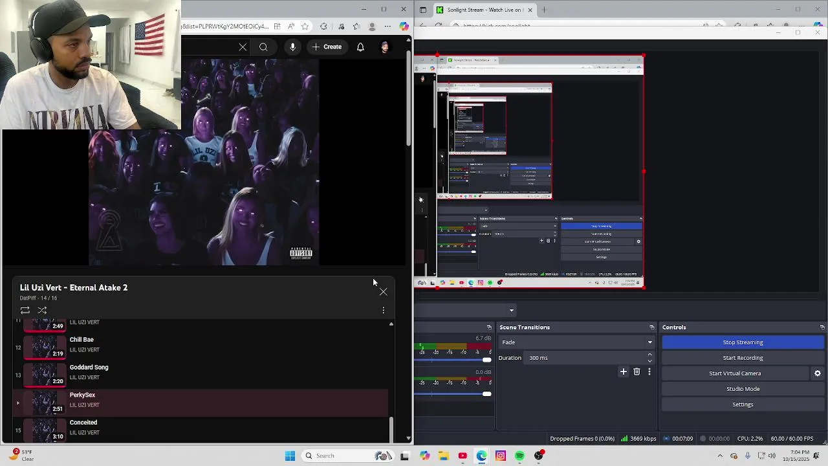Screen dimensions: 828x466
Task: Open the Fade transition dropdown
Action: coord(576,342)
